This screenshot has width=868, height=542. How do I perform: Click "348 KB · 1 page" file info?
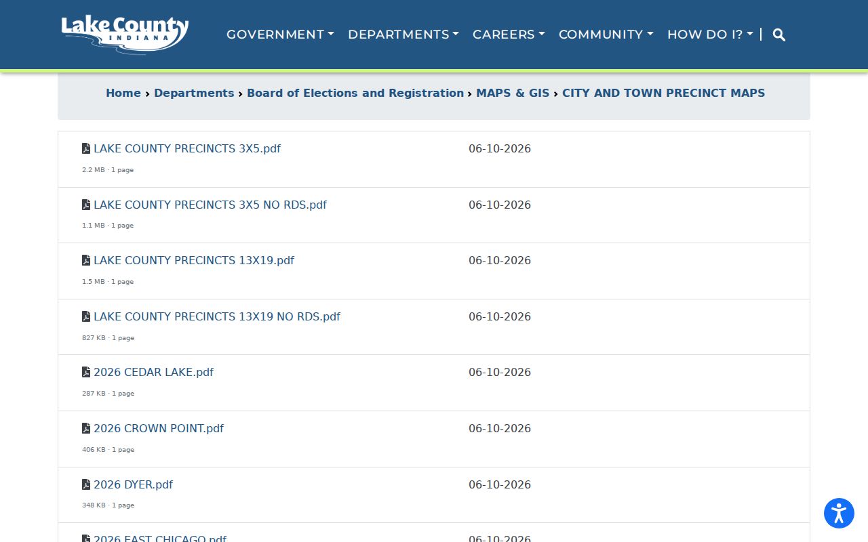tap(108, 505)
